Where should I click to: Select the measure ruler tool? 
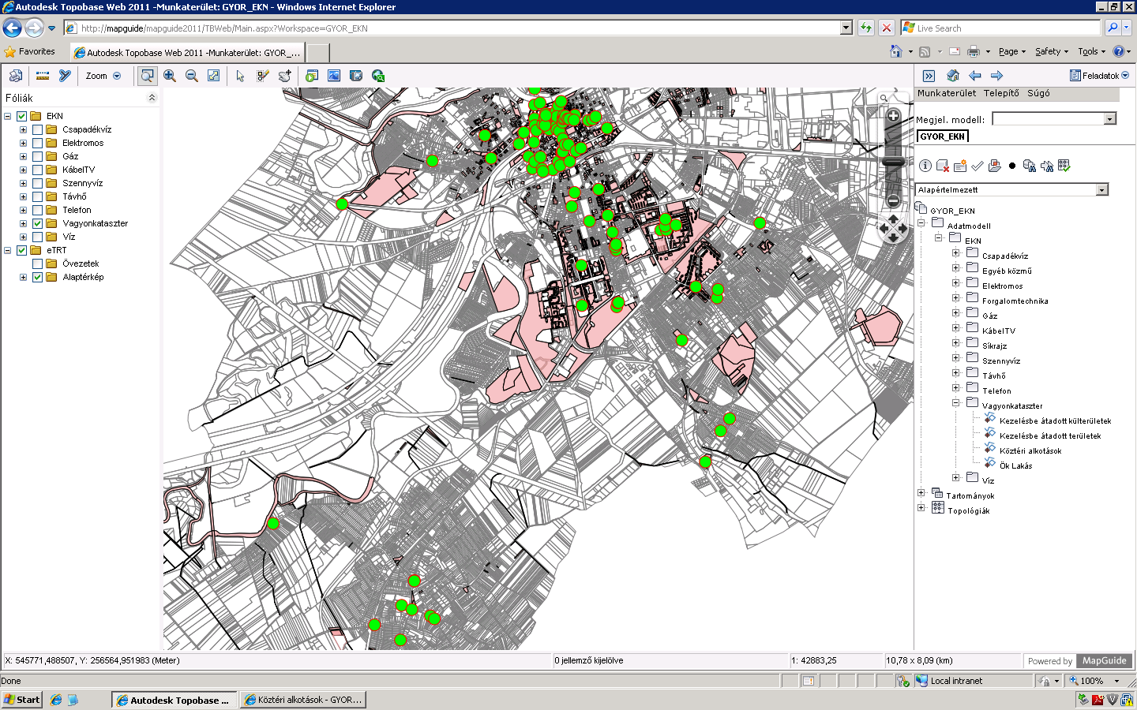click(x=43, y=76)
